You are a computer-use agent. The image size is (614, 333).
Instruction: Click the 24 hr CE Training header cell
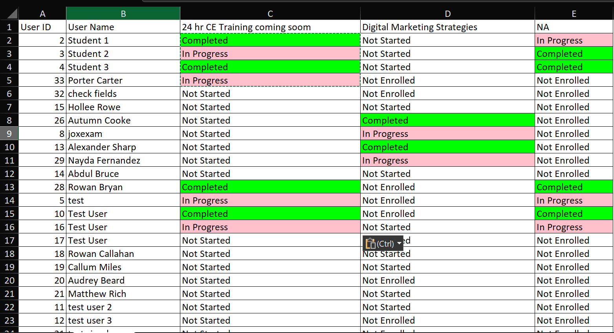point(270,27)
